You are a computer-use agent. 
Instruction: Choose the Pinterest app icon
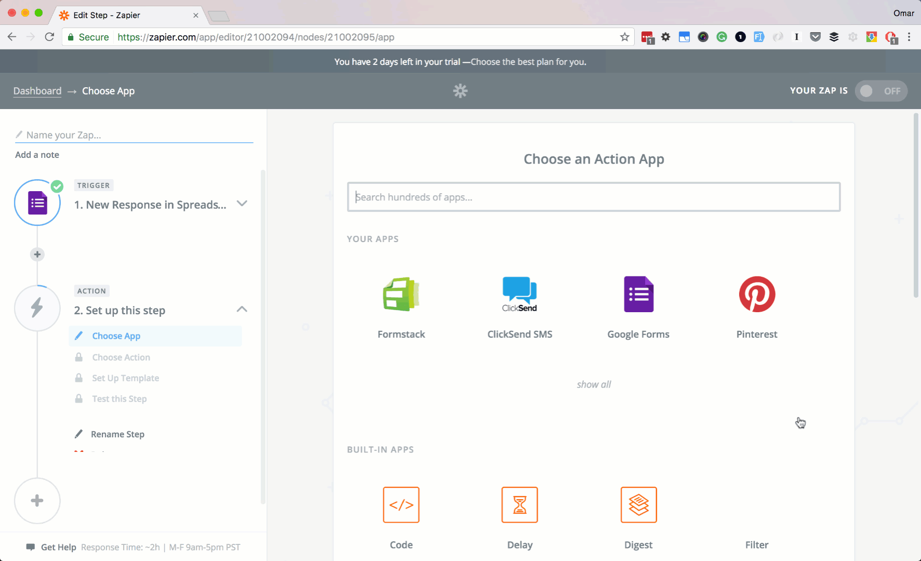coord(757,294)
